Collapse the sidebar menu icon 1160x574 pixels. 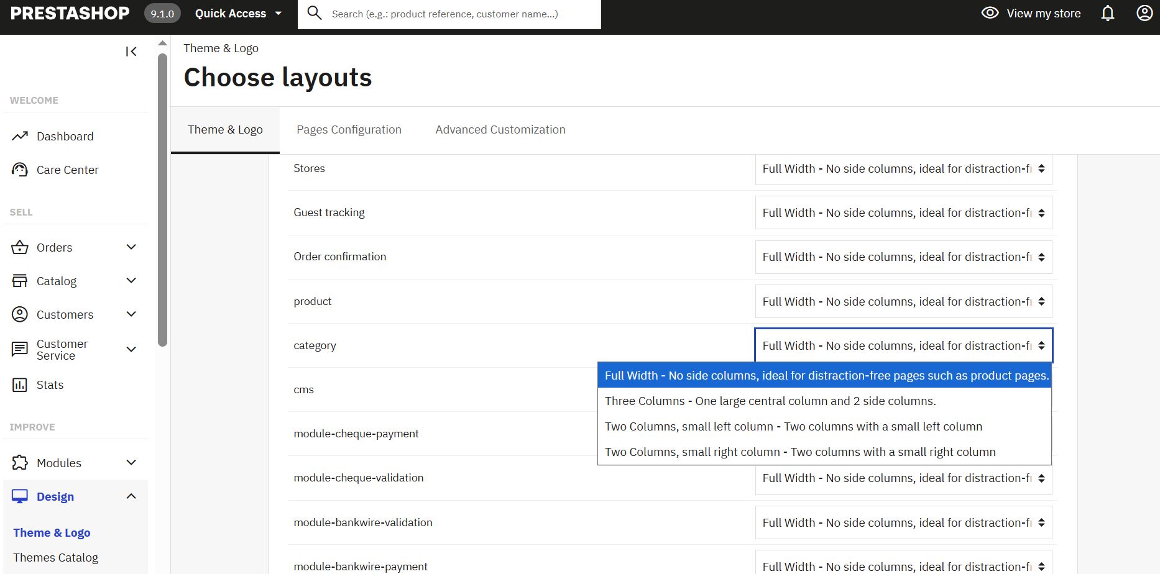coord(131,52)
